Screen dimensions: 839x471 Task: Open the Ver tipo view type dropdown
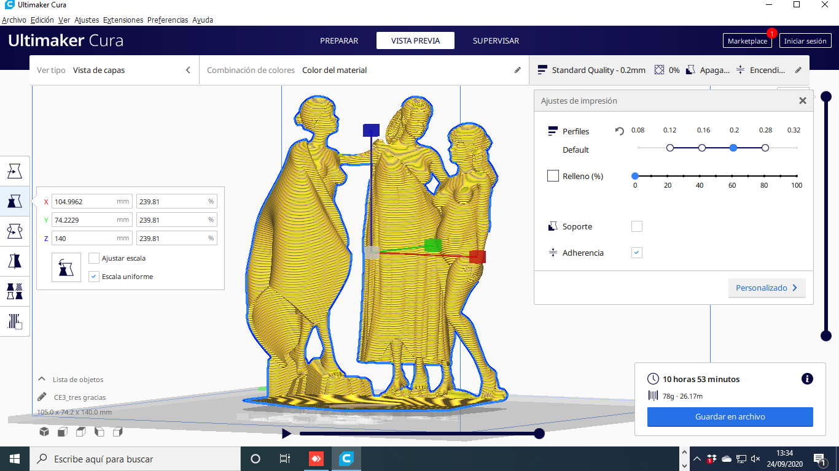[x=114, y=71]
